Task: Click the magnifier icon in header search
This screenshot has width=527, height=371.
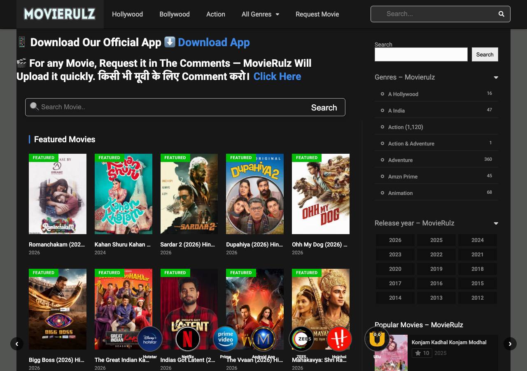Action: [501, 14]
